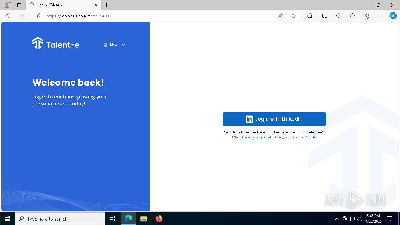Open the ENG language dropdown
This screenshot has width=400, height=225.
(114, 45)
